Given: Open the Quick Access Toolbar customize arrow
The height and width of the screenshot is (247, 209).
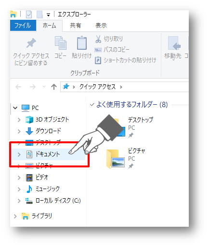Looking at the screenshot, I should pos(48,15).
